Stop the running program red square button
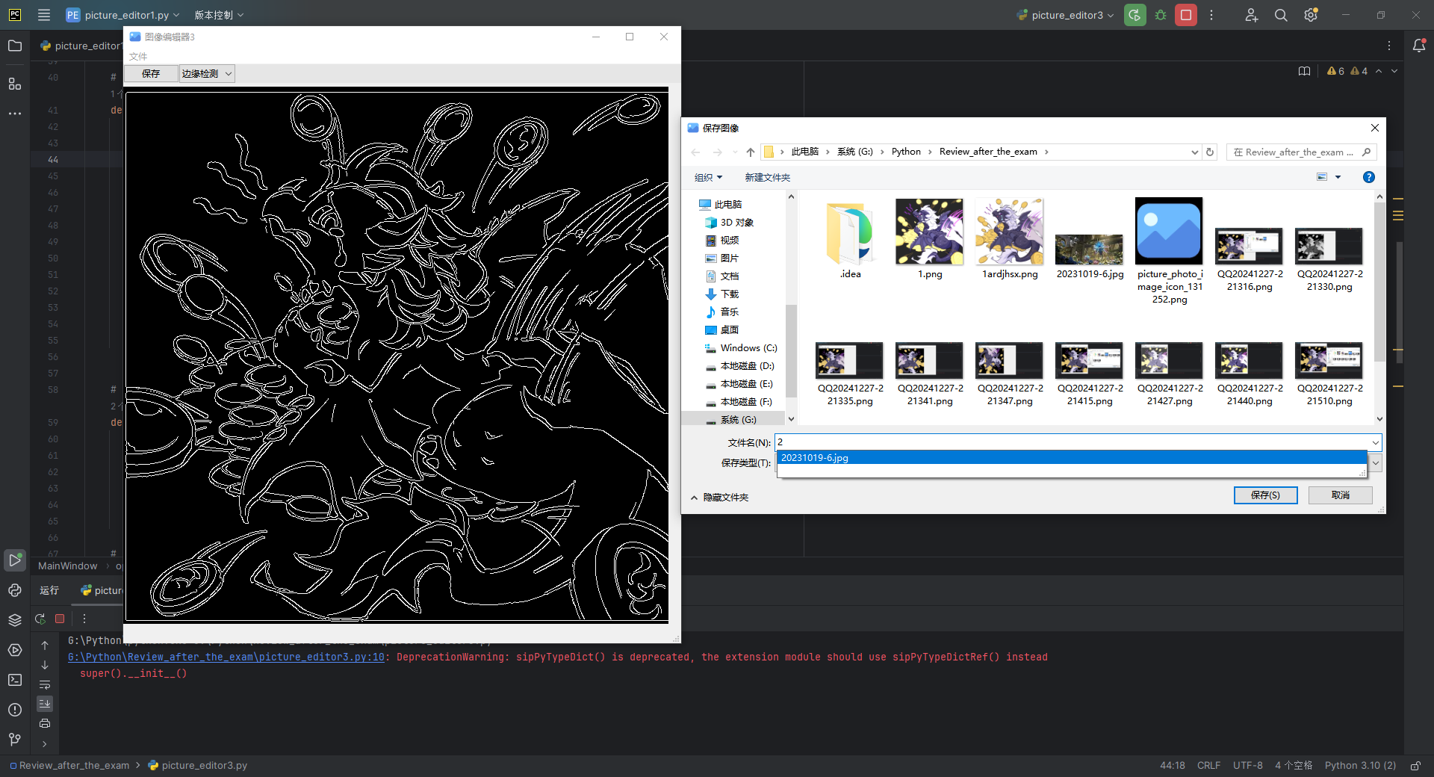This screenshot has height=777, width=1434. 1186,15
